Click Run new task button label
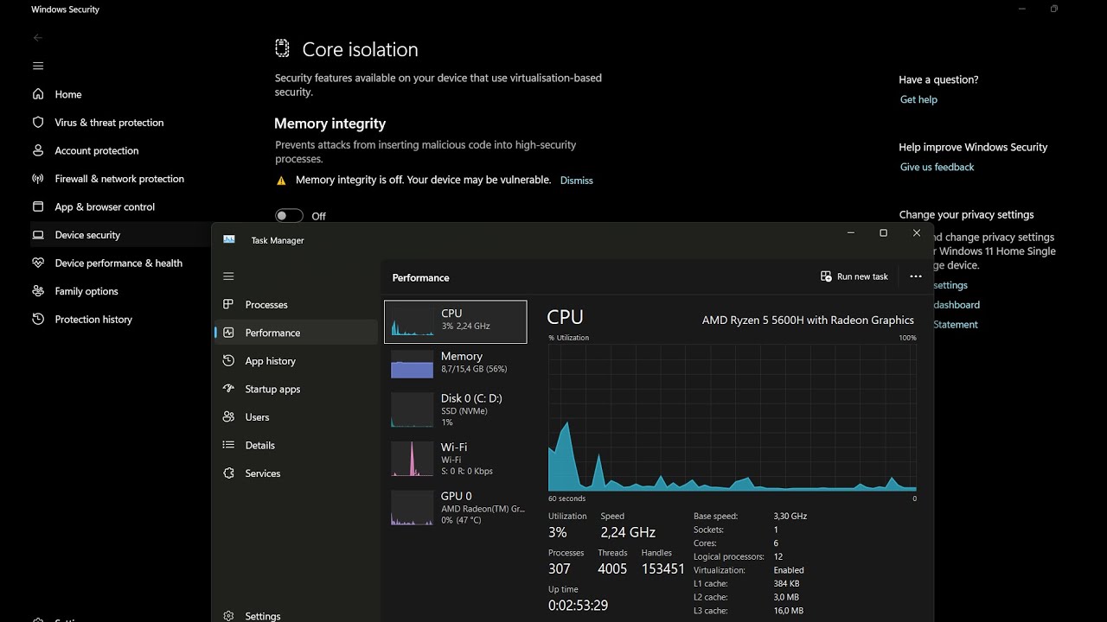The width and height of the screenshot is (1107, 622). (x=862, y=276)
